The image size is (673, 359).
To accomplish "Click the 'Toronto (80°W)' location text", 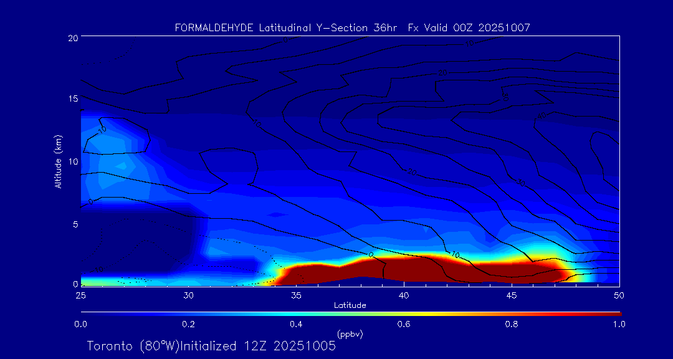I will (132, 346).
